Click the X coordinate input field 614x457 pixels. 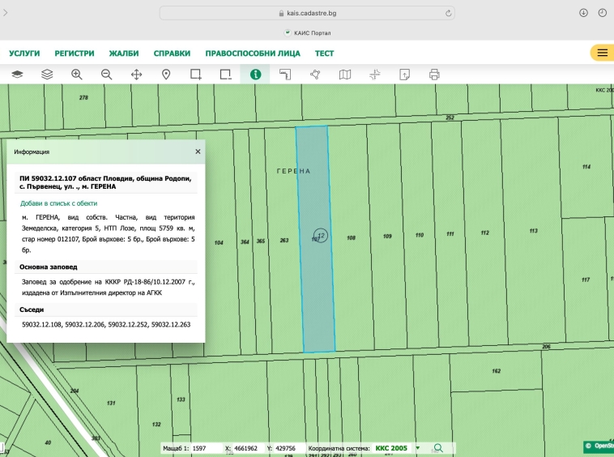(249, 448)
